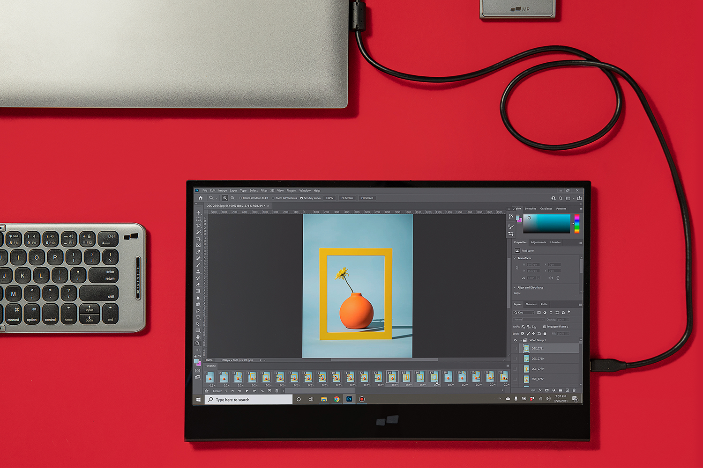Click the Fit Screen button
This screenshot has width=703, height=468.
click(x=347, y=198)
